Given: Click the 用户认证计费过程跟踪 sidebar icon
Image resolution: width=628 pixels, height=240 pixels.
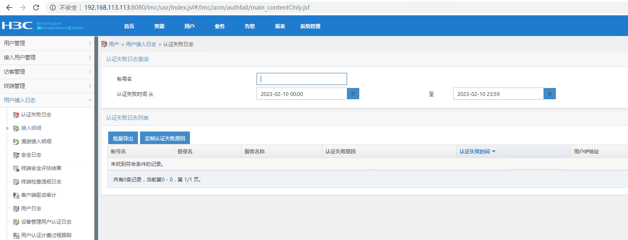Looking at the screenshot, I should click(16, 235).
